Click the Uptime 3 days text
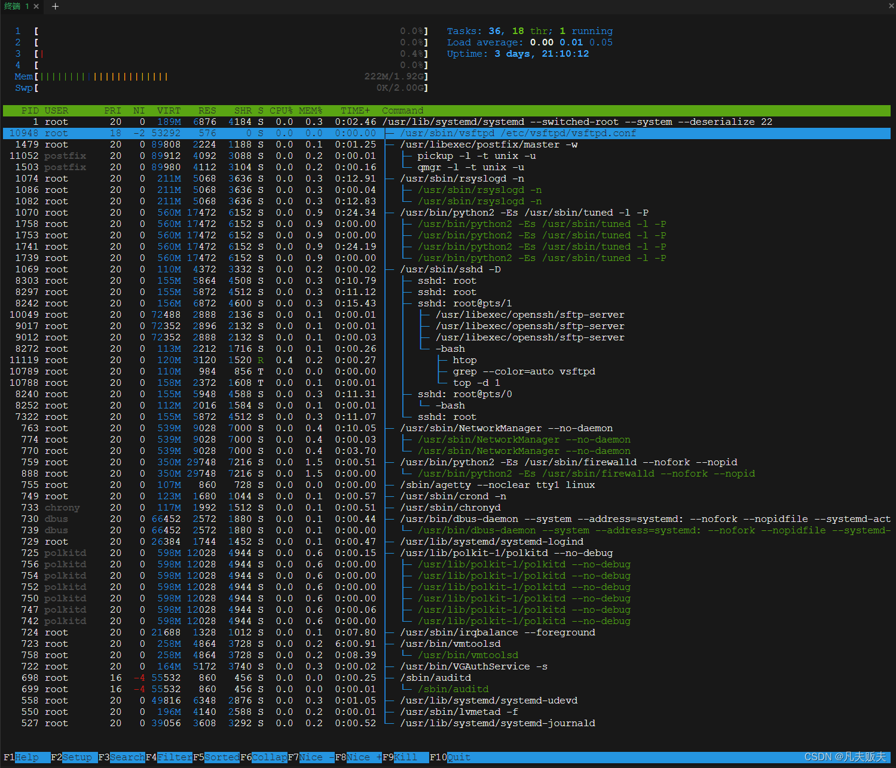 (518, 54)
